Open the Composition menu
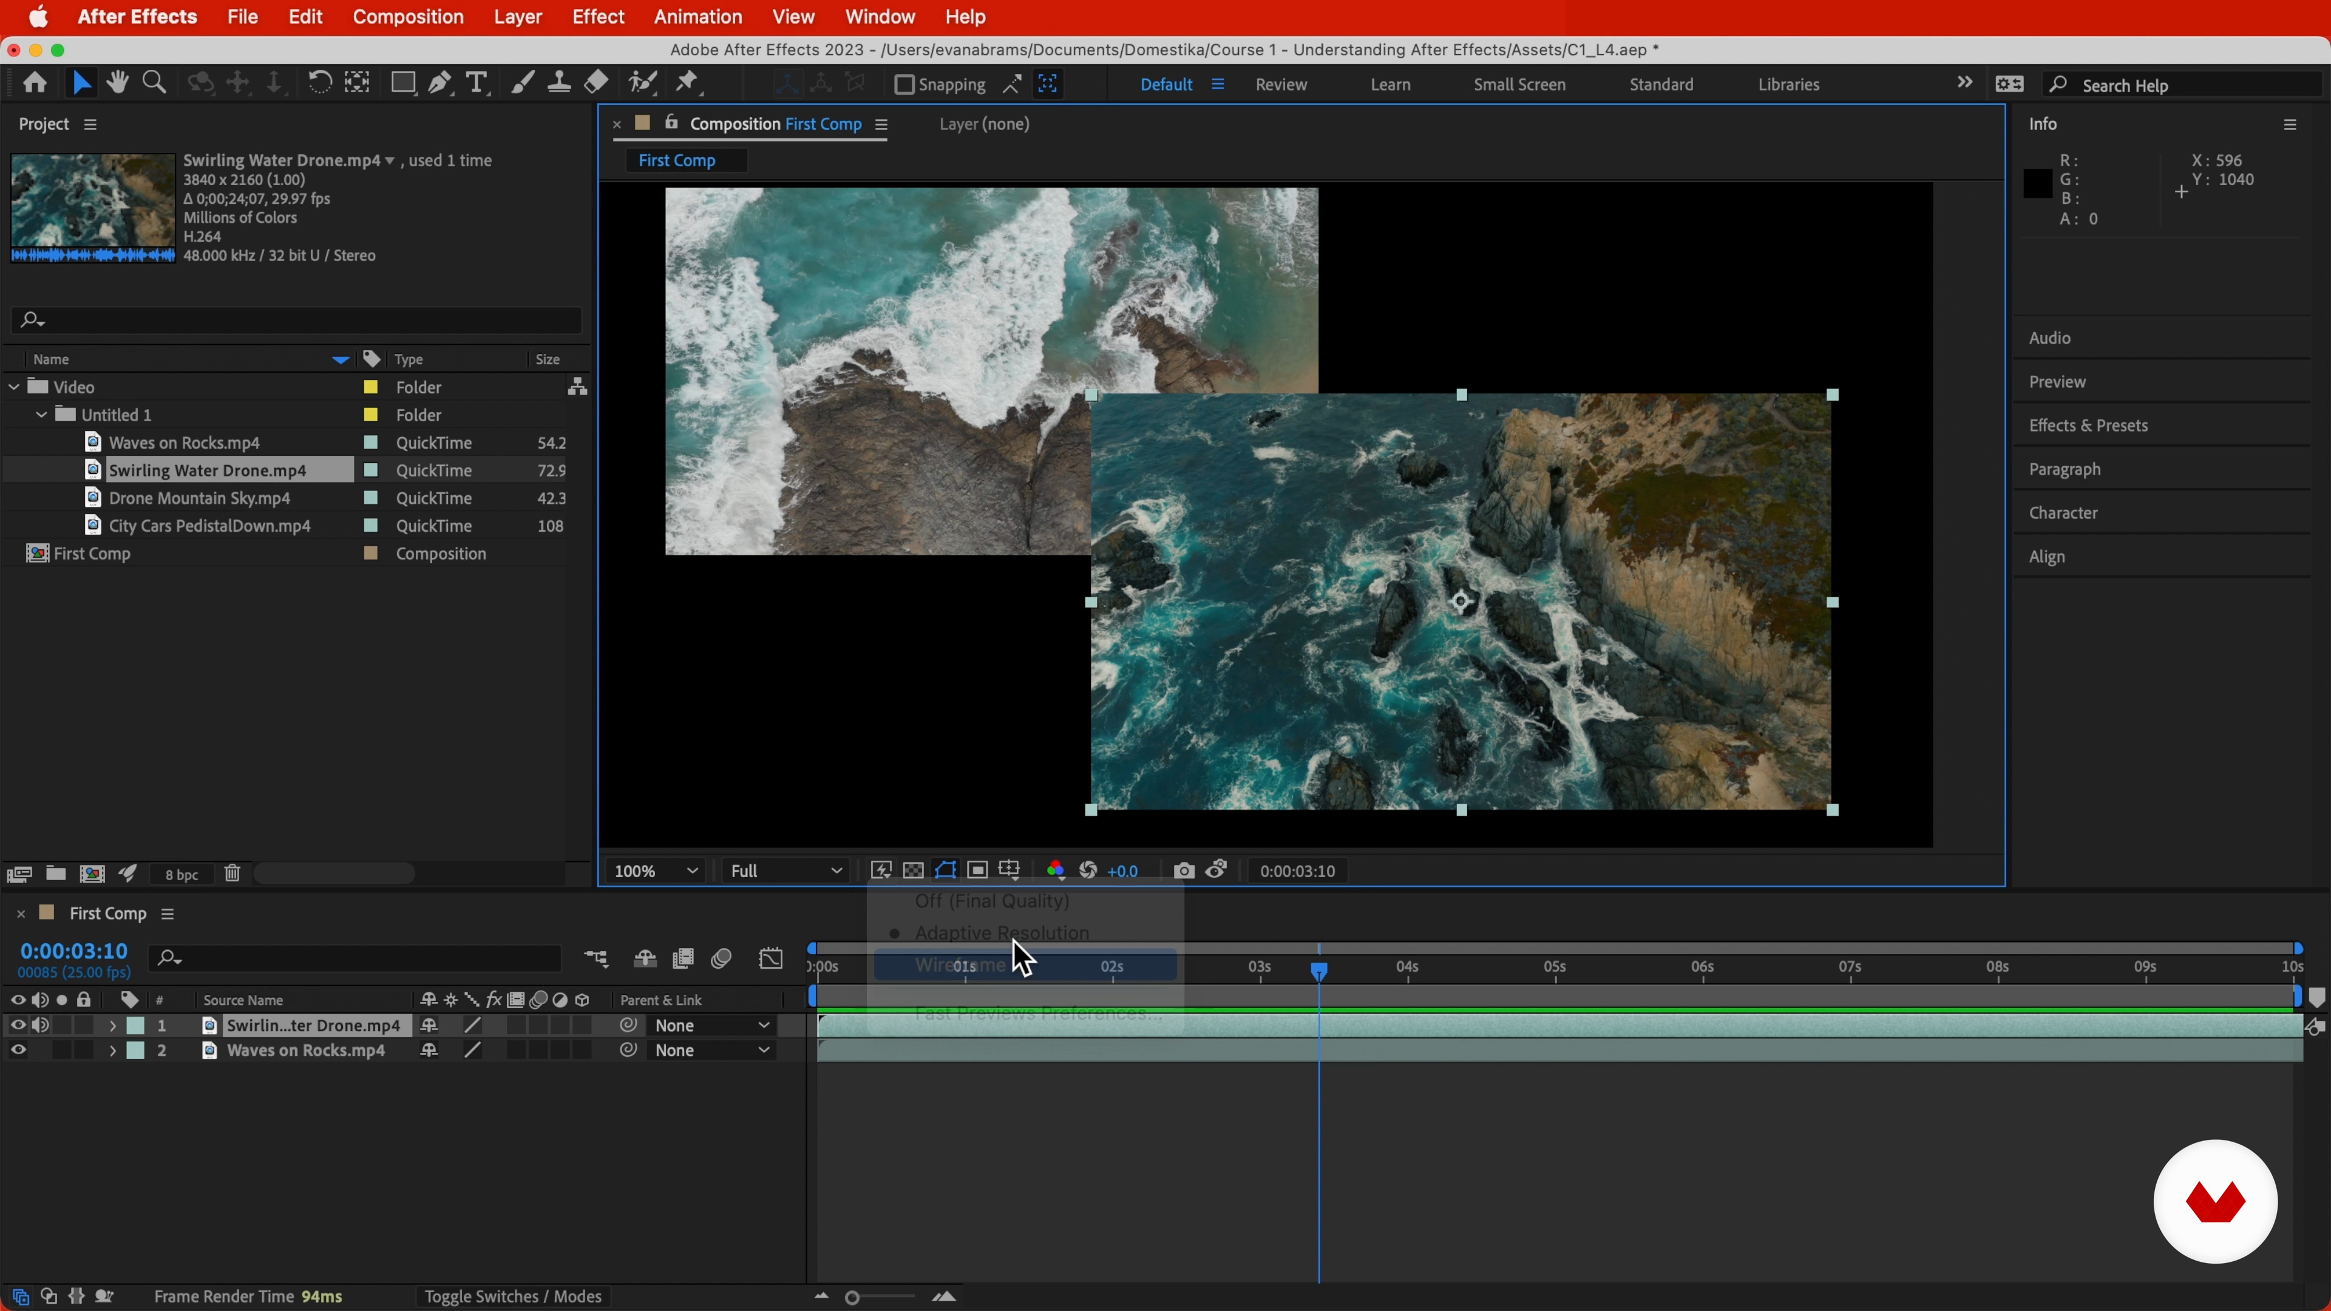The height and width of the screenshot is (1311, 2331). pos(408,16)
